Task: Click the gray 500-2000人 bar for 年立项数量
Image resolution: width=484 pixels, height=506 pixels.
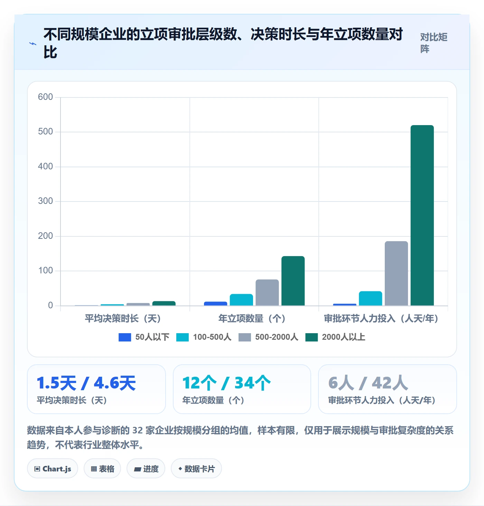Action: (267, 292)
